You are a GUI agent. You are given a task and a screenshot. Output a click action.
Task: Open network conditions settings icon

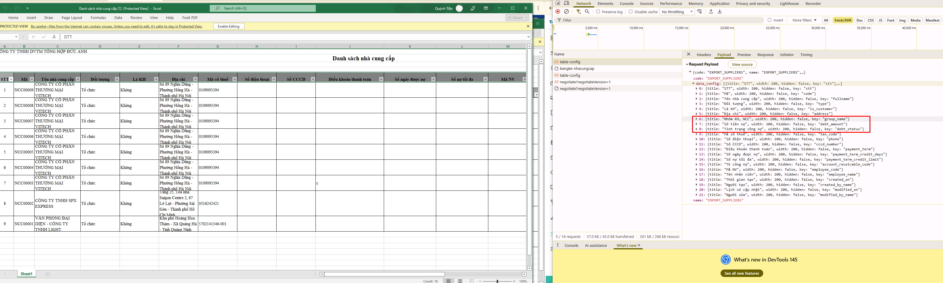(x=700, y=12)
